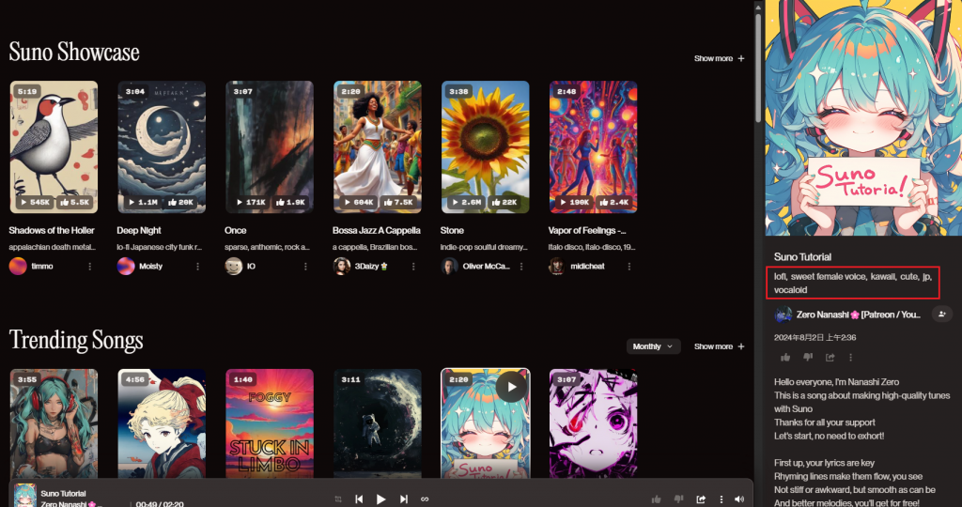Screen dimensions: 962x507
Task: Click the Suno Tutorial title in player bar
Action: (x=63, y=494)
